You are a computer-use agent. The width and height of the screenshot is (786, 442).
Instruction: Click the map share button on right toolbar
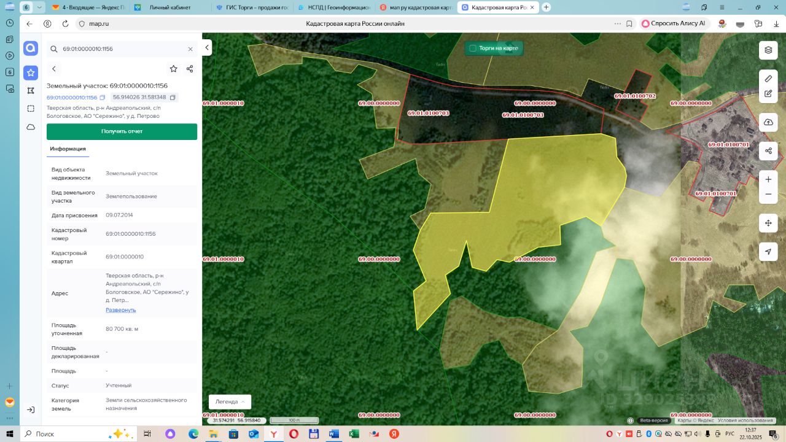coord(768,150)
